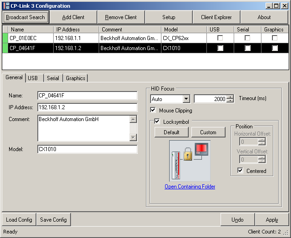Image resolution: width=291 pixels, height=238 pixels.
Task: Remove the selected client via Remove Client
Action: (x=121, y=17)
